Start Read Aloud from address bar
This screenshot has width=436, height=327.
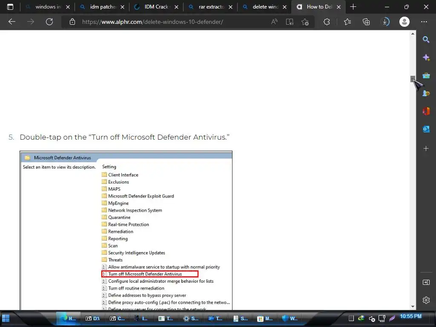point(274,22)
